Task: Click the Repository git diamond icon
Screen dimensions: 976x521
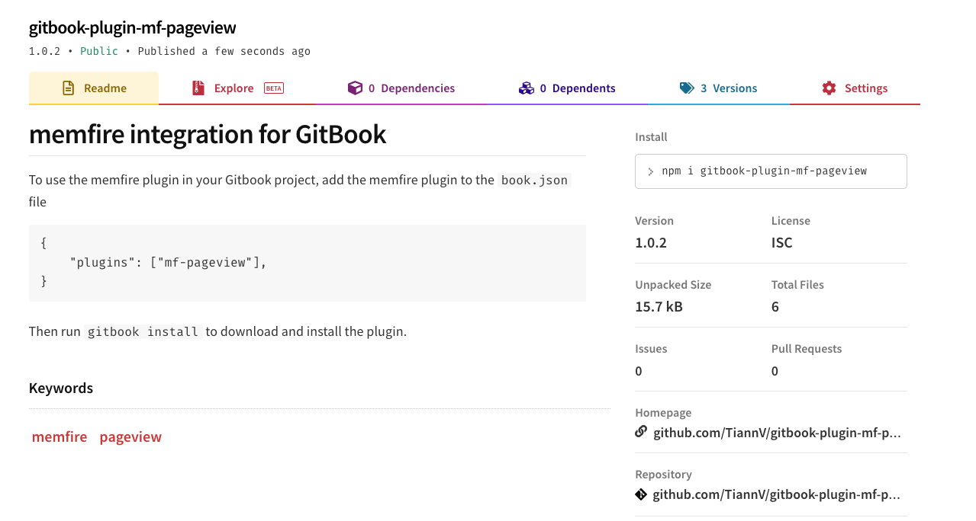Action: (x=641, y=494)
